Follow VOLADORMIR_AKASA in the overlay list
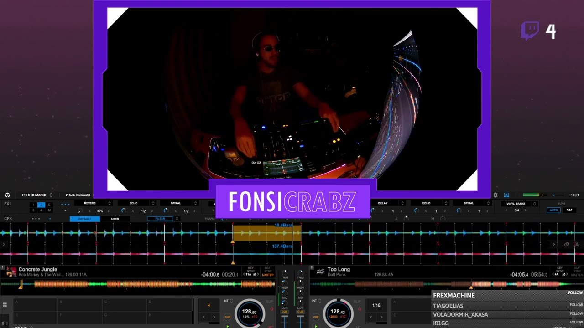The height and width of the screenshot is (328, 584). click(x=576, y=313)
